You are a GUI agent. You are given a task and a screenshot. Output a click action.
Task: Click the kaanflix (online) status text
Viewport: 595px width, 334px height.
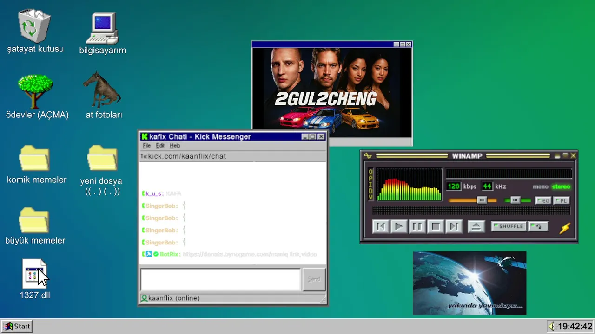174,298
